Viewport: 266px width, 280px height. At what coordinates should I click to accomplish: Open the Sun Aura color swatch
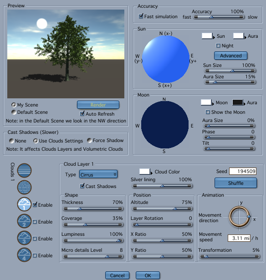[239, 36]
